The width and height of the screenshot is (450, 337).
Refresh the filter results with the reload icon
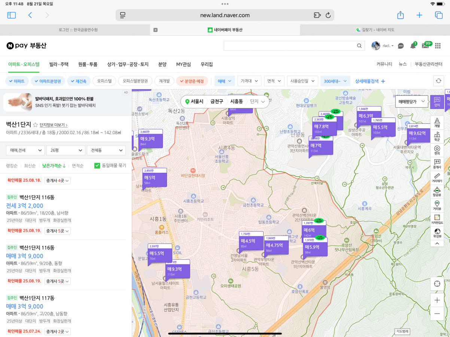[x=439, y=81]
